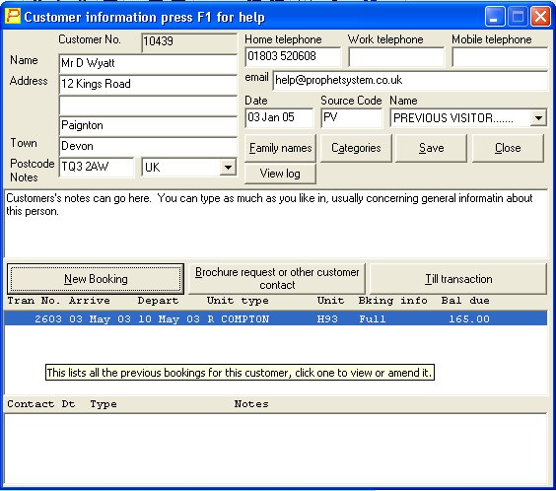Close the window with red X
This screenshot has width=556, height=491.
(540, 17)
